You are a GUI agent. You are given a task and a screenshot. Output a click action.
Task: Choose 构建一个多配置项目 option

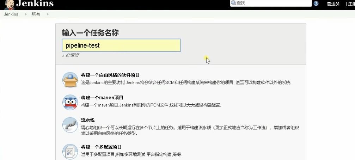pos(101,147)
